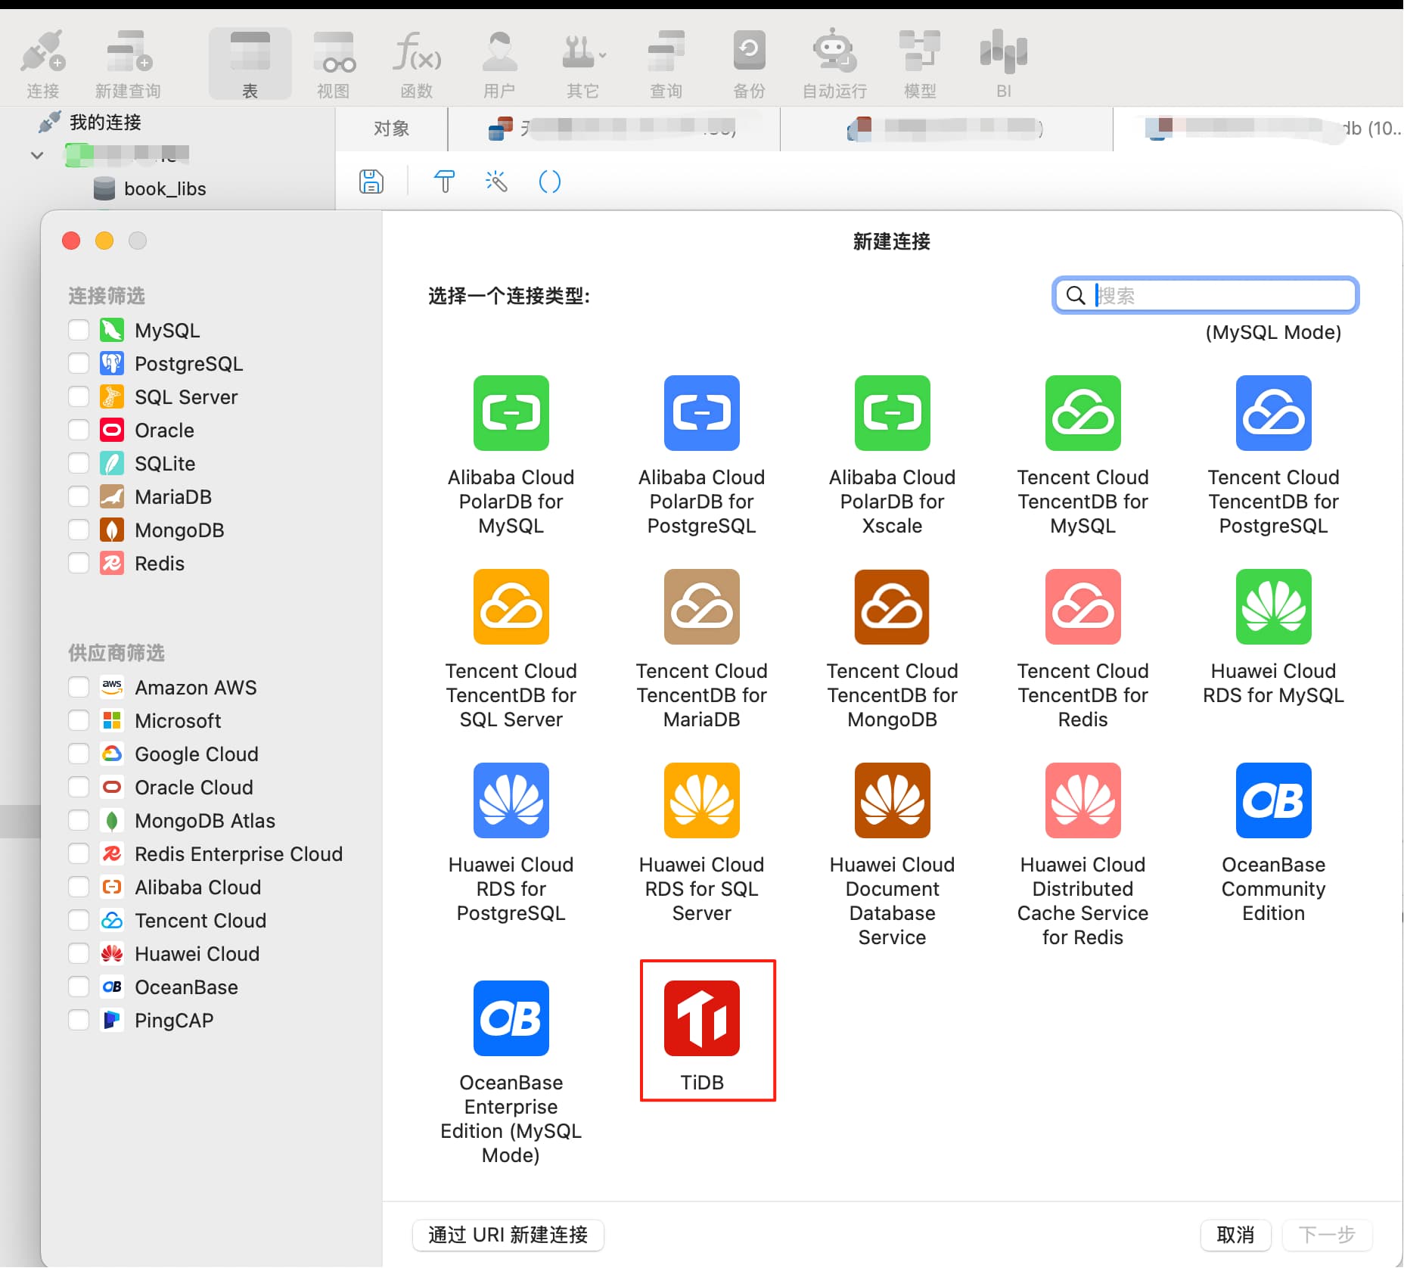
Task: Select Alibaba Cloud PolarDB for MySQL icon
Action: click(511, 413)
